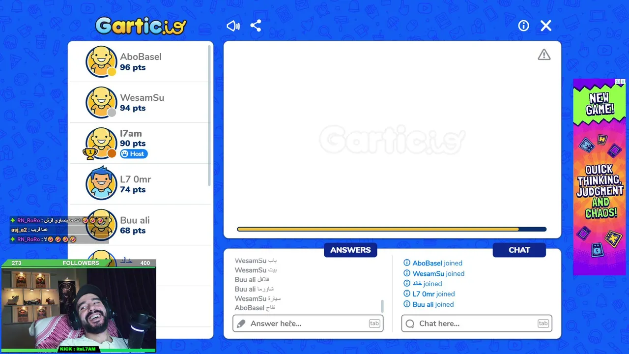Mute the game sound speaker icon
The image size is (629, 354).
[233, 26]
